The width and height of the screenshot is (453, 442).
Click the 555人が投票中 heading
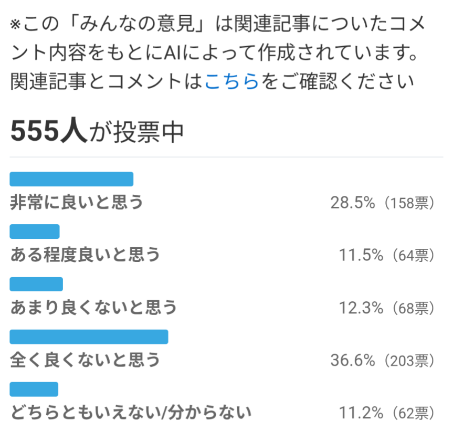click(x=97, y=131)
